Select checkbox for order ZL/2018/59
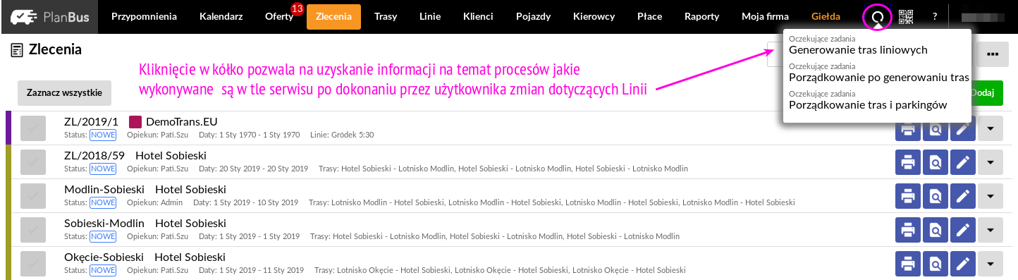Screen dimensions: 1018x280 pos(33,162)
